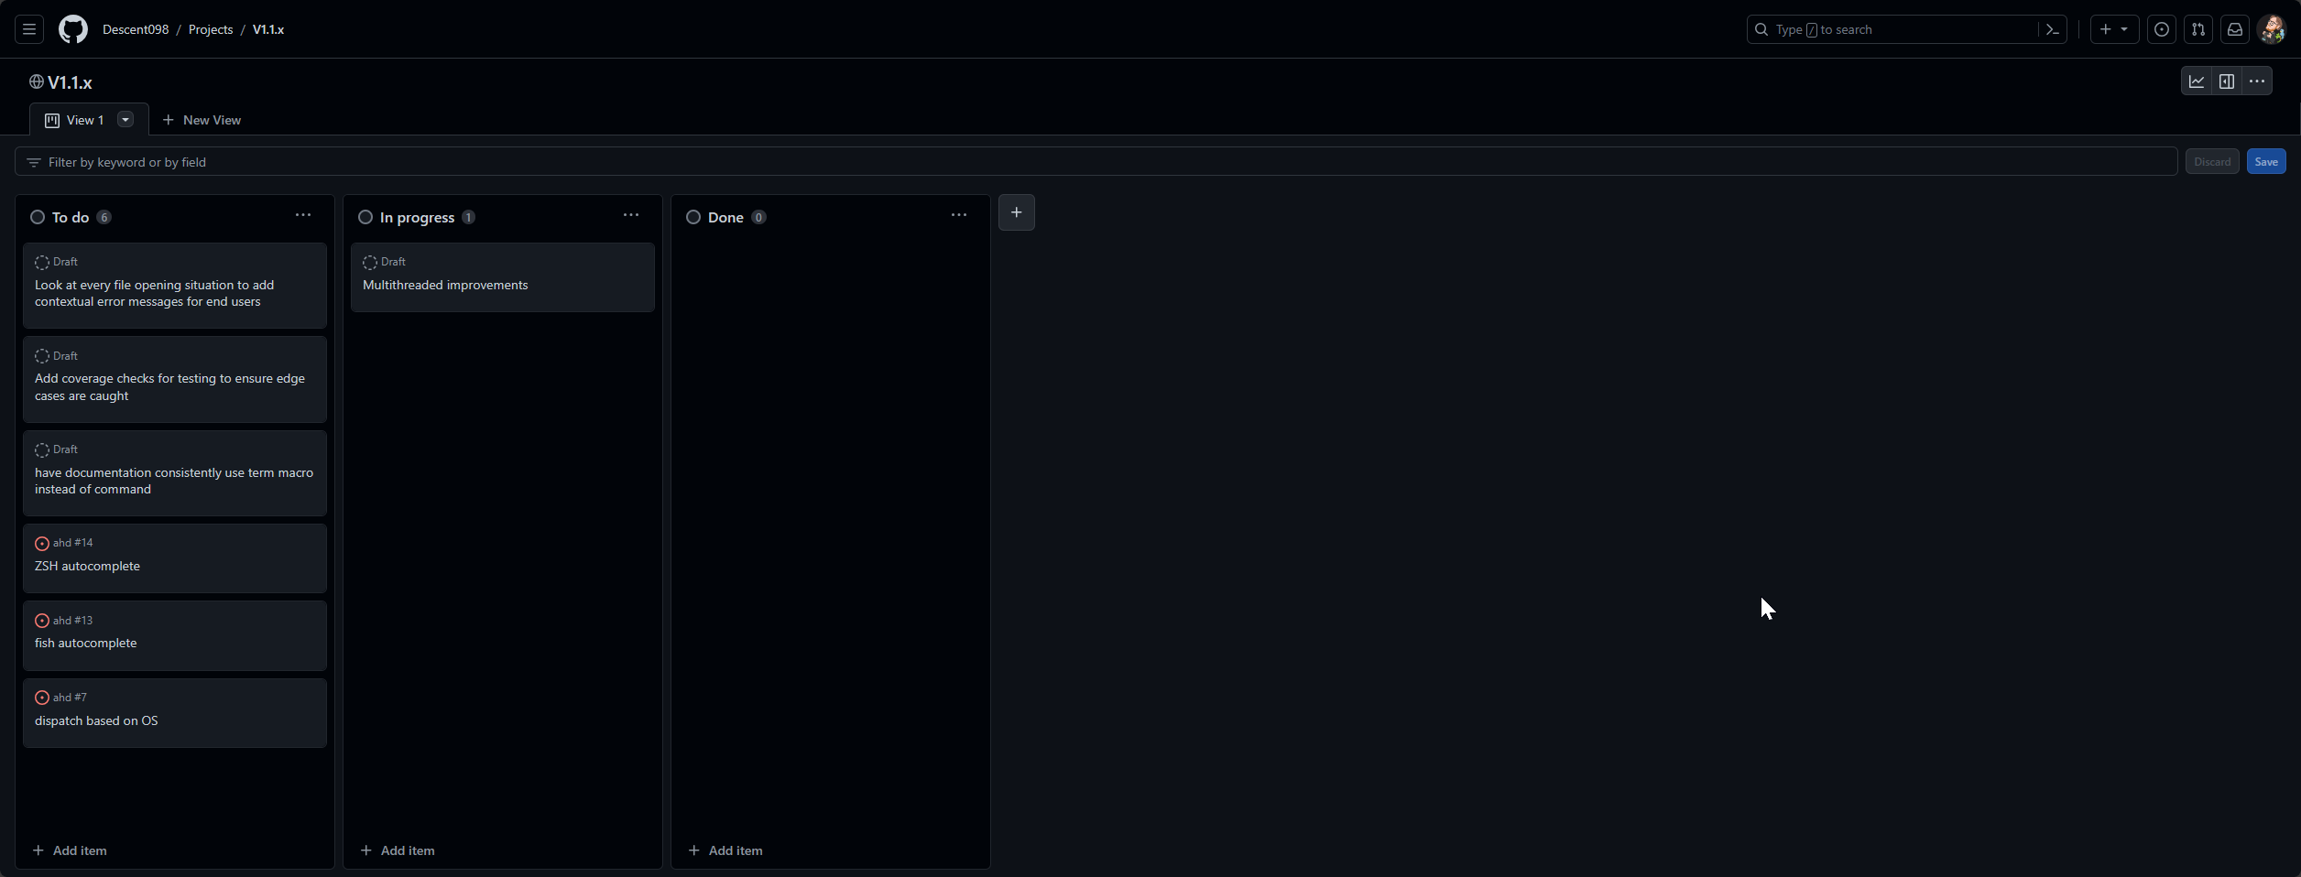Open Done column options menu
The width and height of the screenshot is (2301, 877).
(959, 215)
